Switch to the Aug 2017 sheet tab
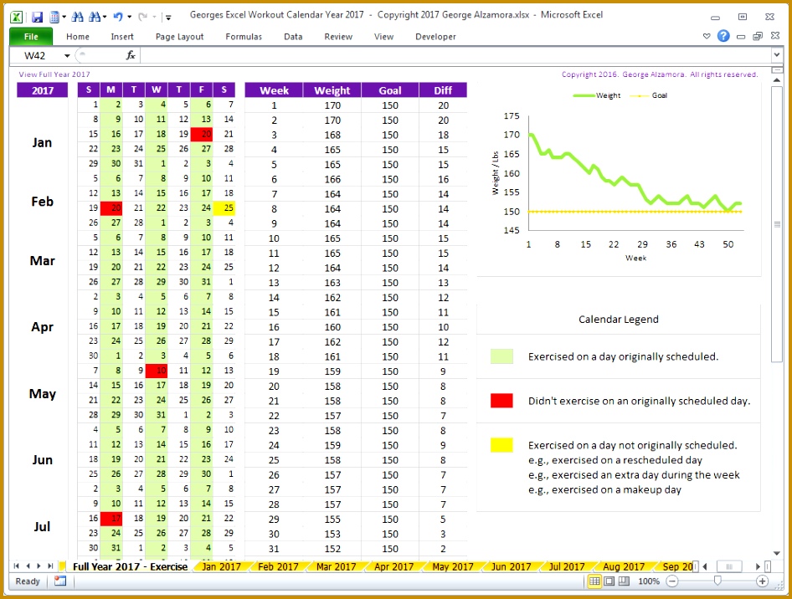Image resolution: width=792 pixels, height=599 pixels. click(624, 566)
